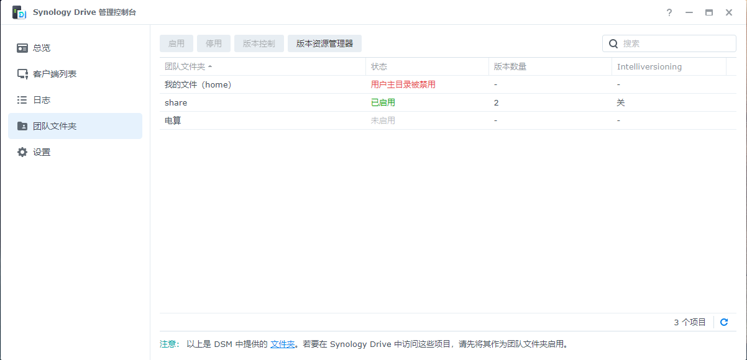Screen dimensions: 747x360
Task: Click the 用户主目录被禁用 status text
Action: (403, 84)
